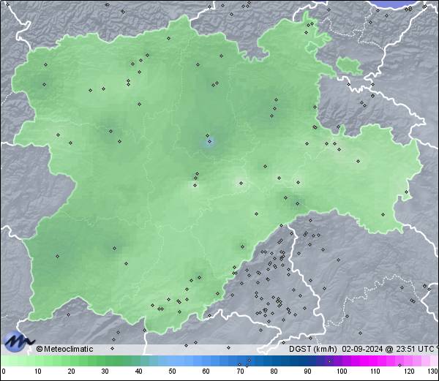Click the '40' scale label
Viewport: 439px width, 381px height.
click(138, 371)
